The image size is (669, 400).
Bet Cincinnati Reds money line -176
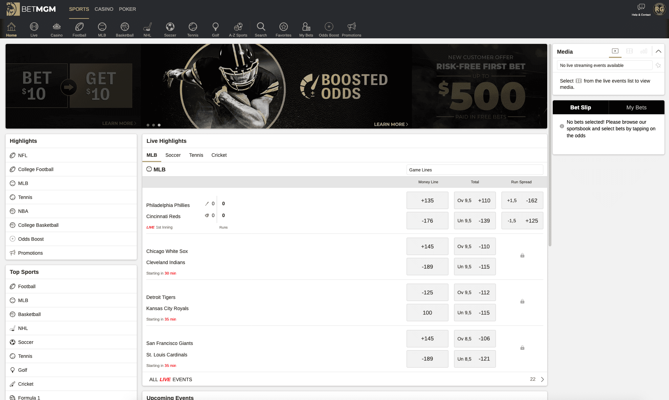click(428, 221)
